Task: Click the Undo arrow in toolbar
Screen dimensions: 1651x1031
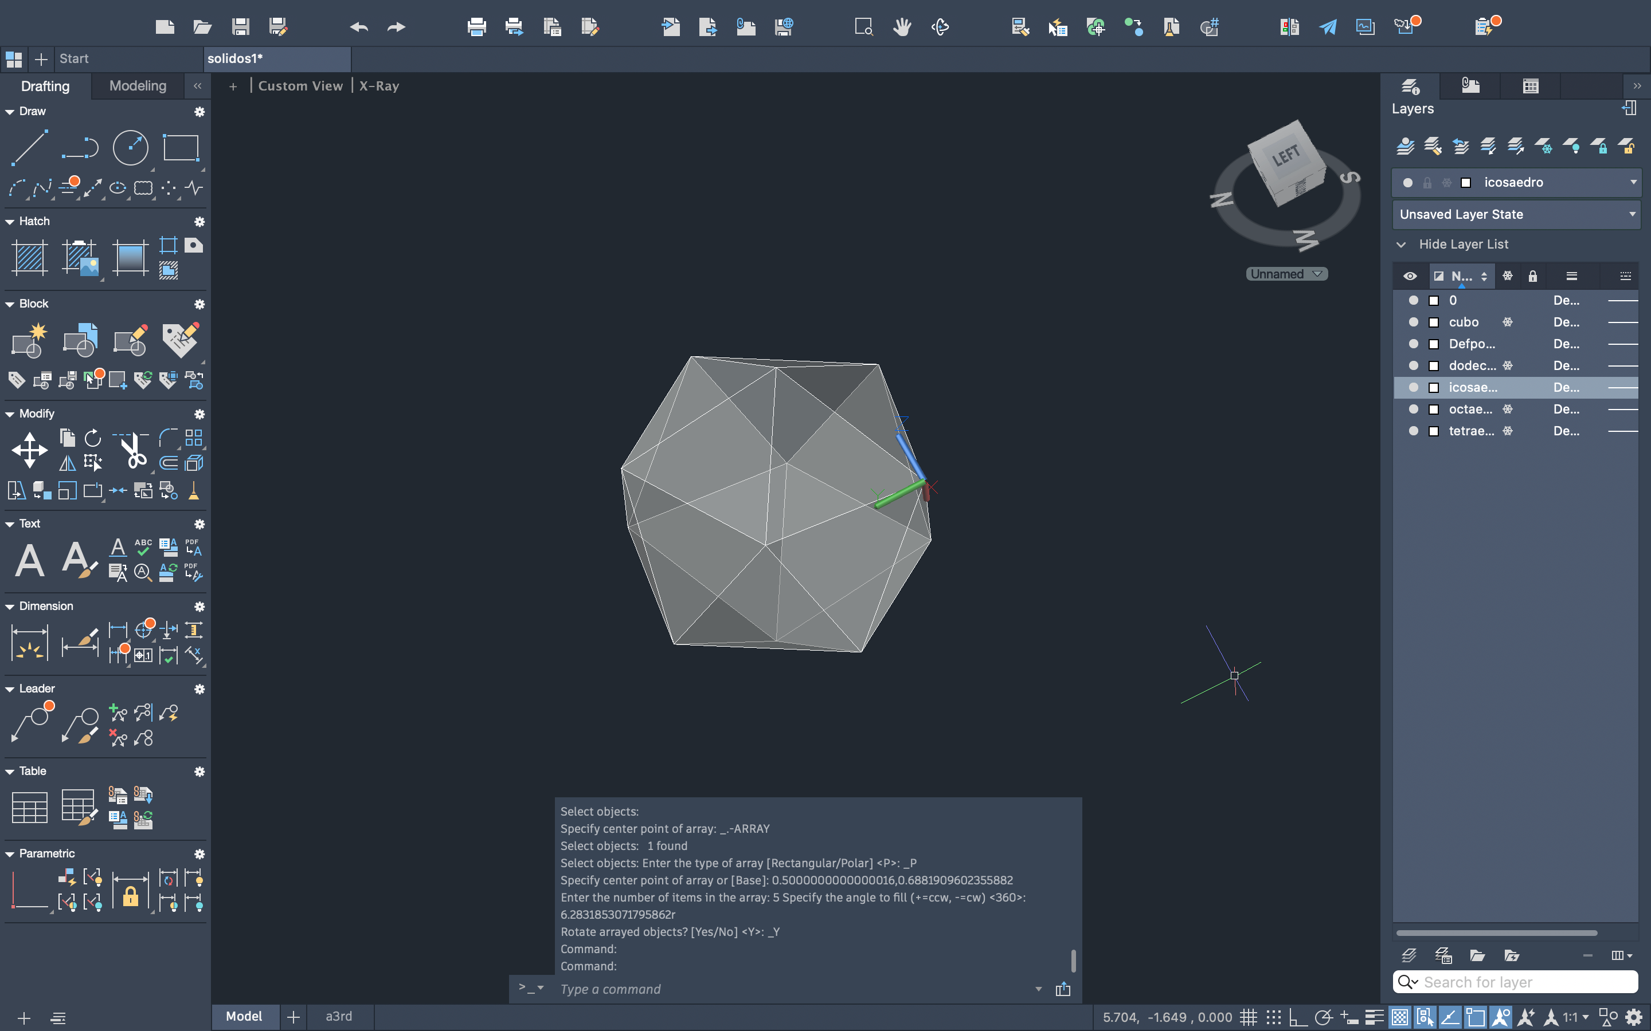Action: pos(359,27)
